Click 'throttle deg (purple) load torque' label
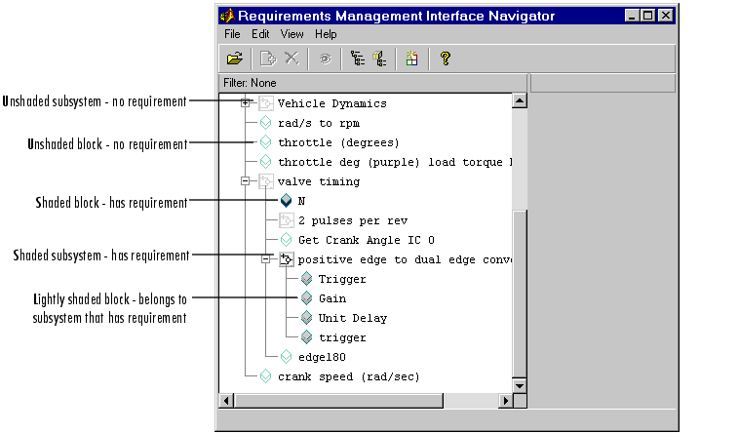This screenshot has height=433, width=739. pyautogui.click(x=395, y=162)
